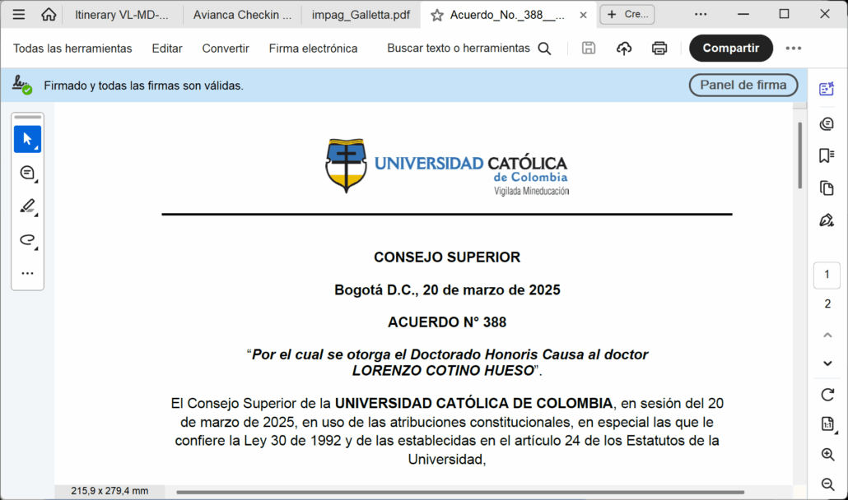Viewport: 848px width, 500px height.
Task: Click the Compartir button
Action: pyautogui.click(x=730, y=48)
